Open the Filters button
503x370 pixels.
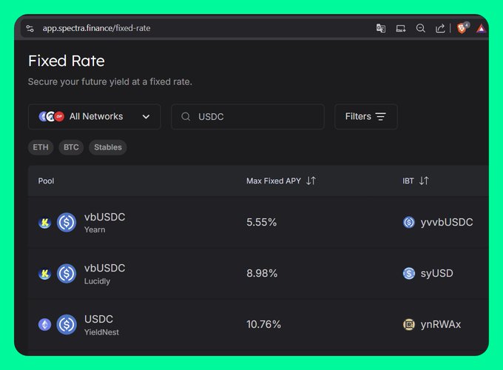[x=365, y=116]
